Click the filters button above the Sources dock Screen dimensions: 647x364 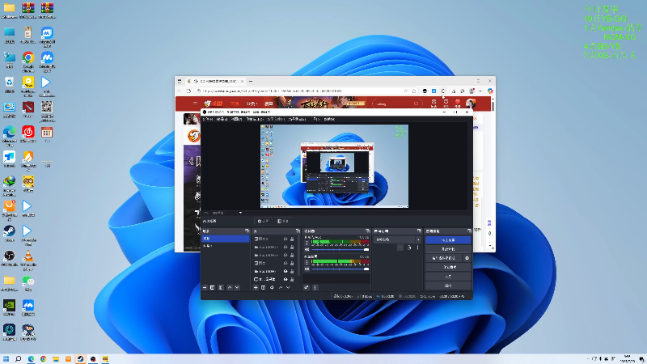tap(282, 222)
